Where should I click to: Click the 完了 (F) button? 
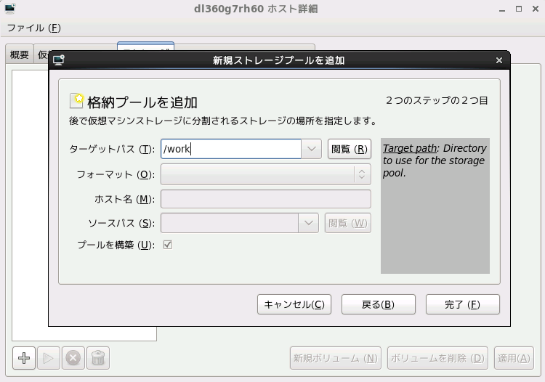[463, 304]
